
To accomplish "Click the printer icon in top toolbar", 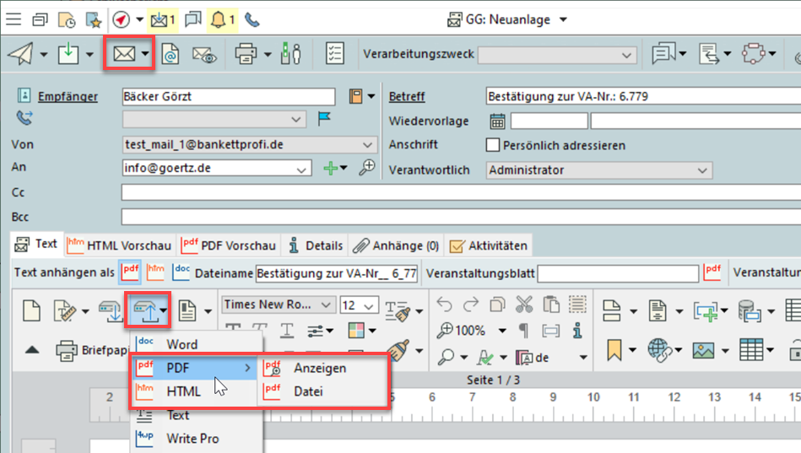I will 246,55.
